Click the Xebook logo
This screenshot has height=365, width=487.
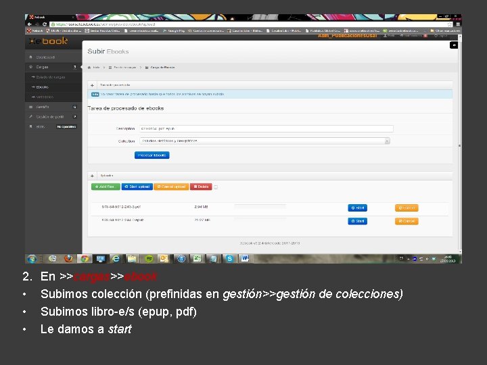[x=48, y=41]
